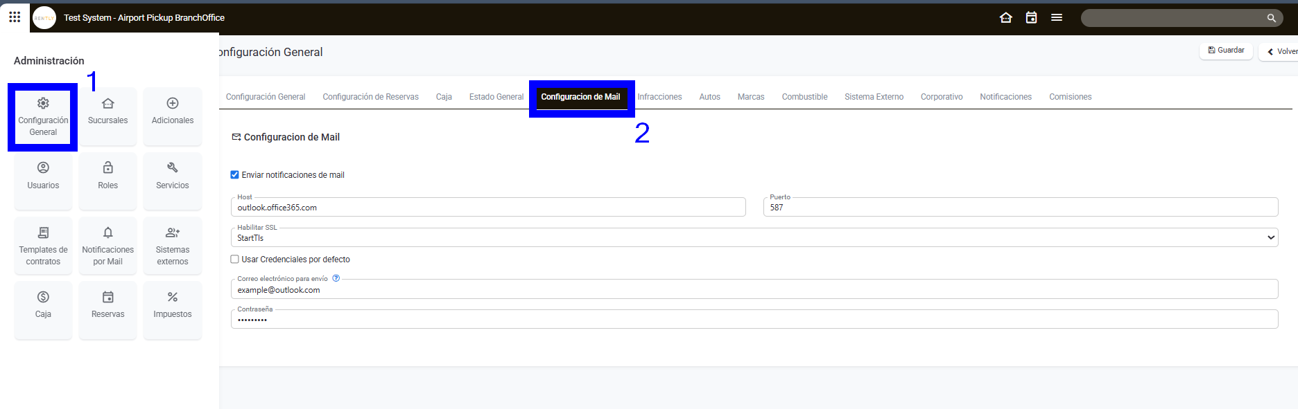Screen dimensions: 1298x409
Task: Click the Volver button
Action: click(1281, 51)
